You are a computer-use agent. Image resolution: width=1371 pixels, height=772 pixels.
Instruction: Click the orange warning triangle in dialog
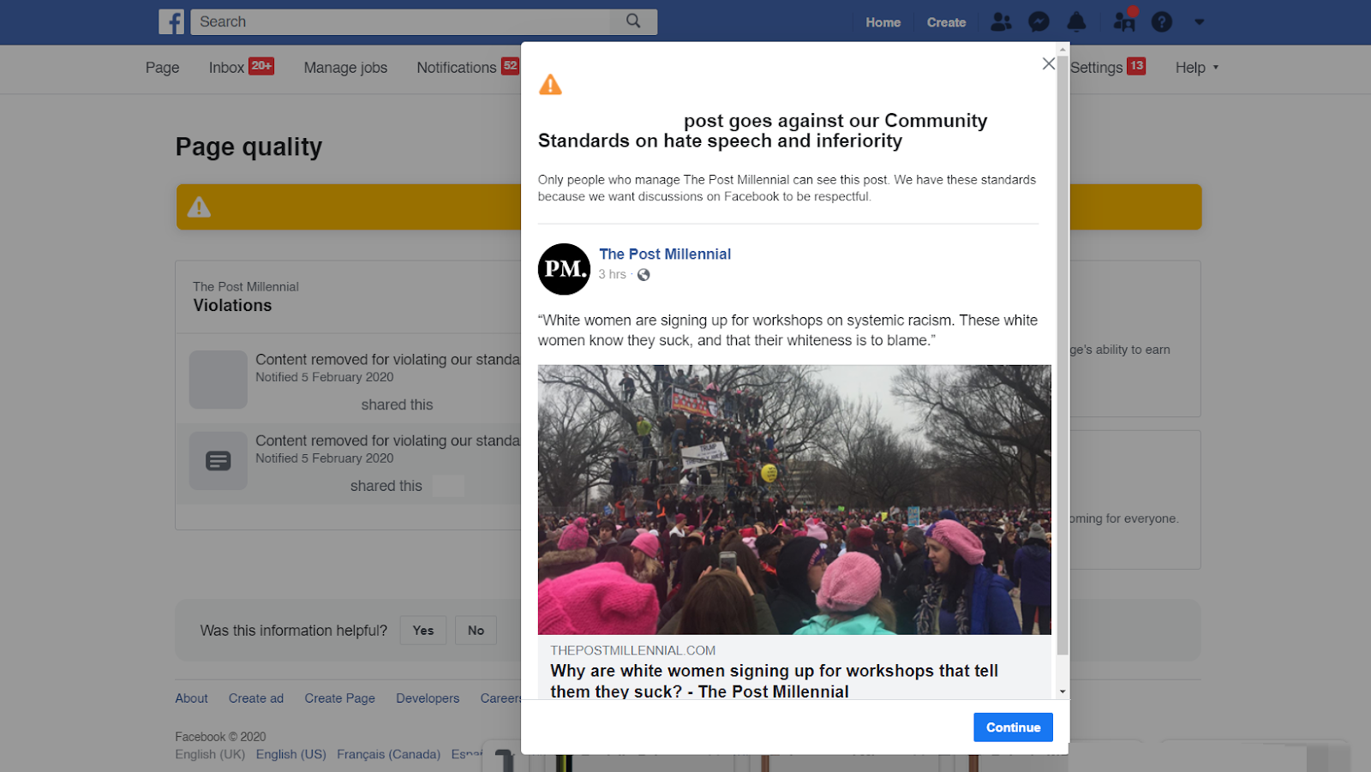point(550,85)
